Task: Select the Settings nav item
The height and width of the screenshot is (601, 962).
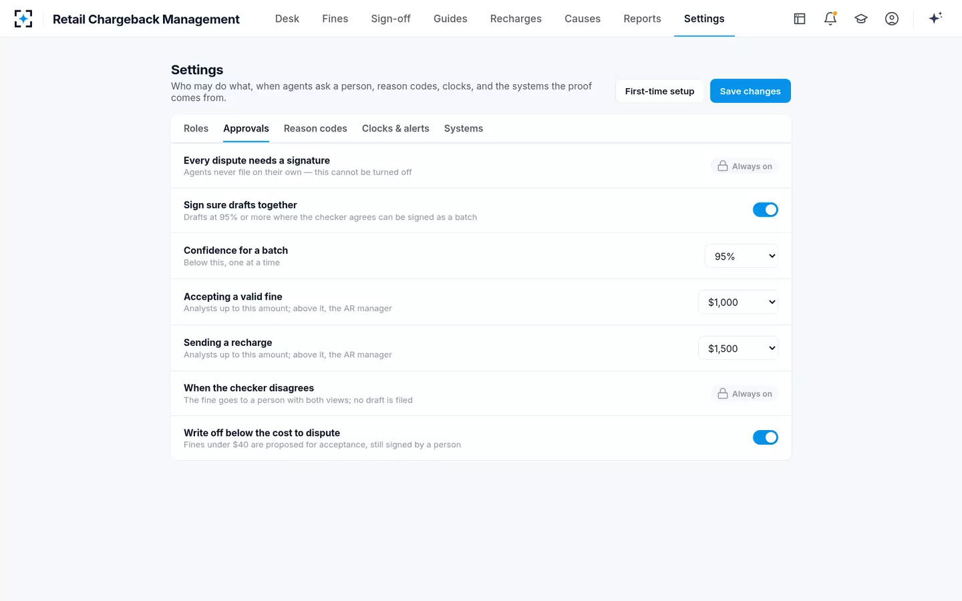Action: [x=704, y=19]
